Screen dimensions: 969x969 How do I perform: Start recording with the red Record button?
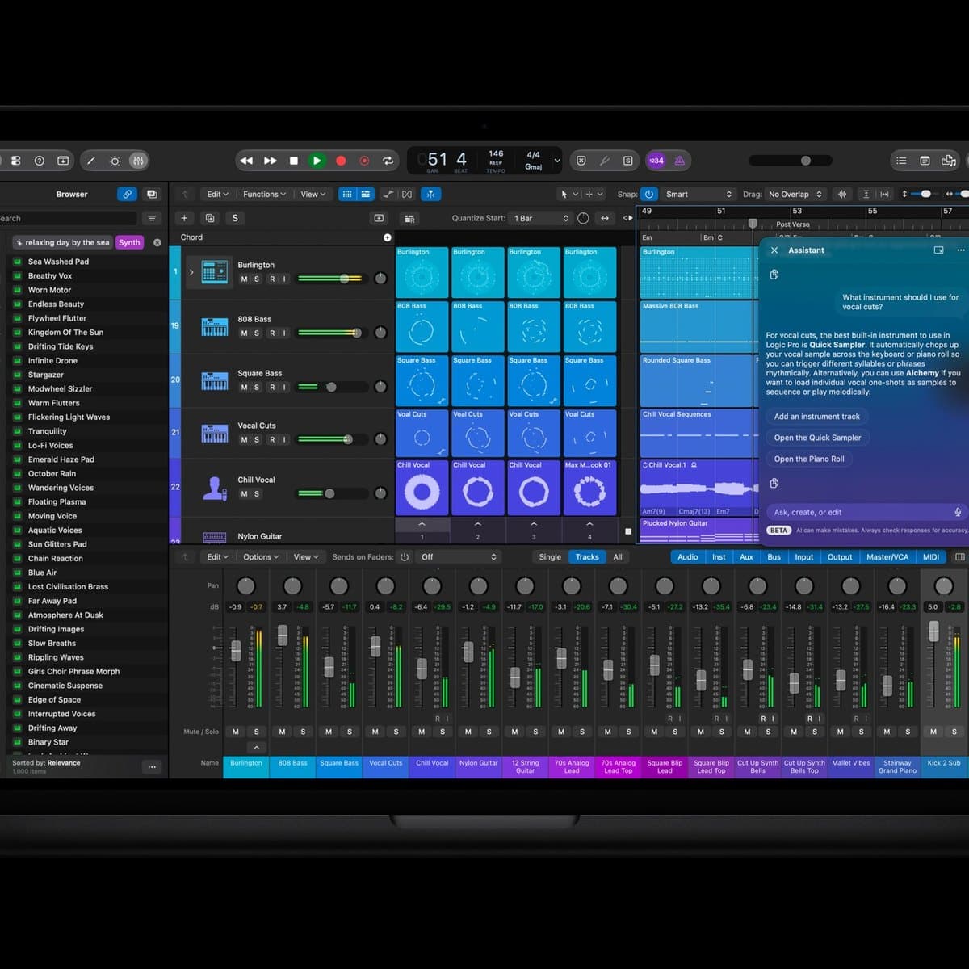pyautogui.click(x=341, y=161)
